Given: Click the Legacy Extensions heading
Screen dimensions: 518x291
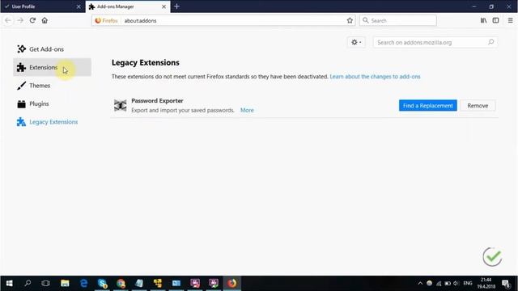Looking at the screenshot, I should click(x=146, y=63).
